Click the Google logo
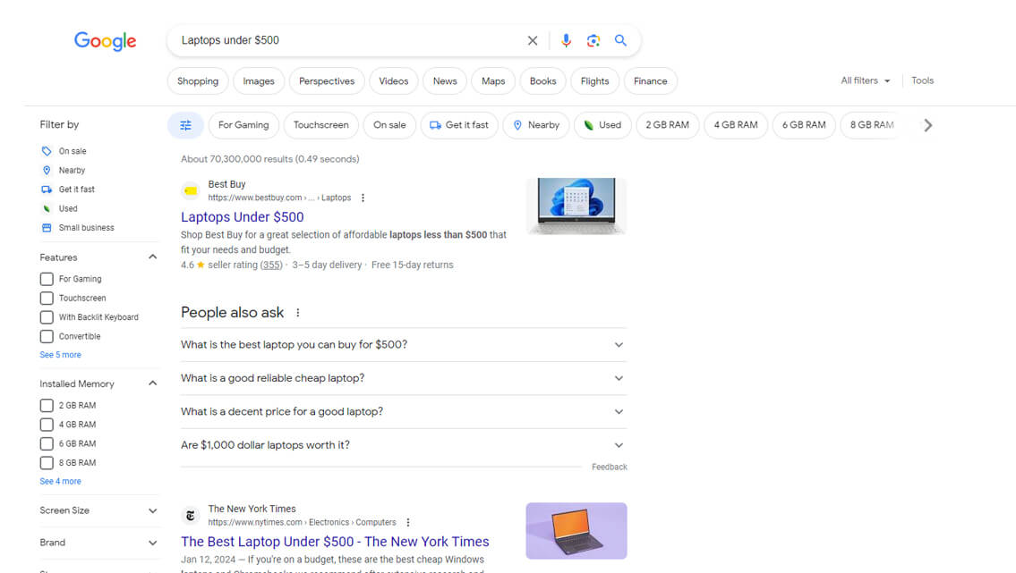 [105, 41]
